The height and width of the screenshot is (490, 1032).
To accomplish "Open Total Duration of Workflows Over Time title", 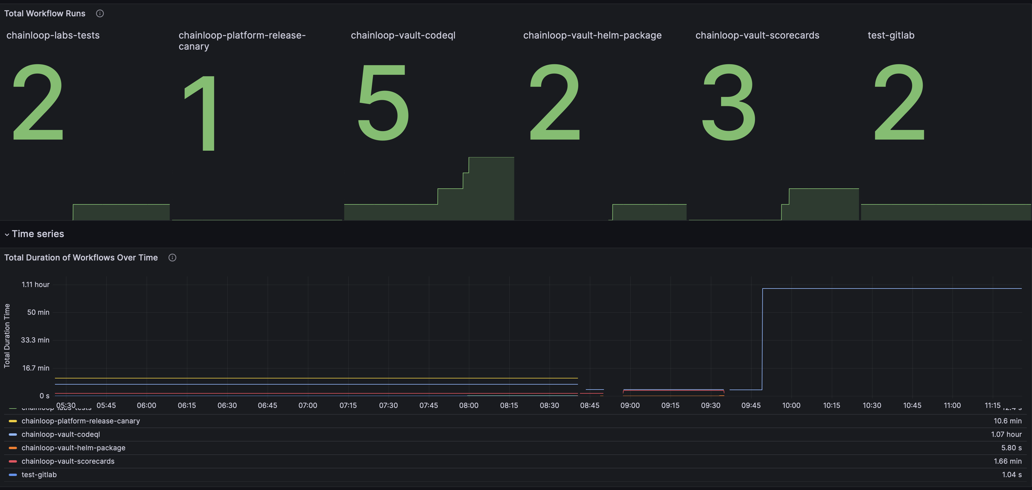I will (81, 258).
